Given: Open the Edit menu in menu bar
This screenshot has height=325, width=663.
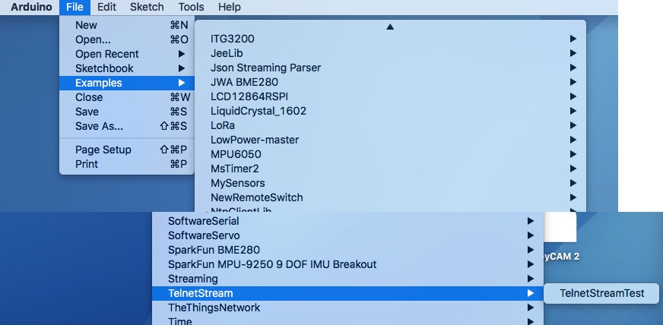Looking at the screenshot, I should (x=107, y=7).
